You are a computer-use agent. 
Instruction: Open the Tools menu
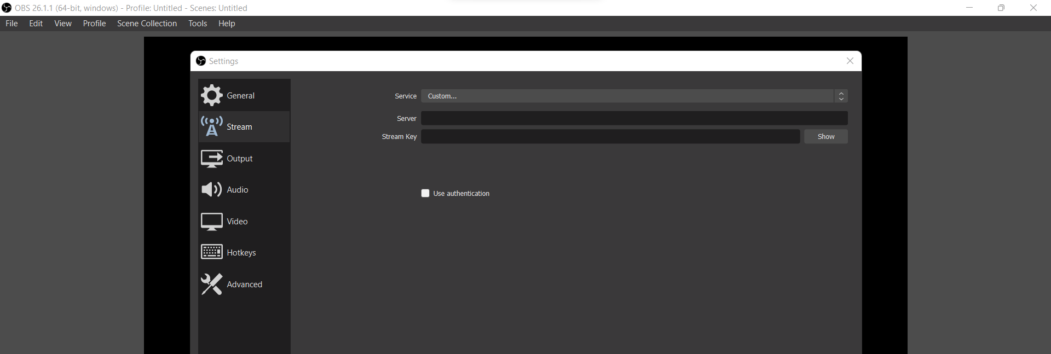pyautogui.click(x=198, y=24)
